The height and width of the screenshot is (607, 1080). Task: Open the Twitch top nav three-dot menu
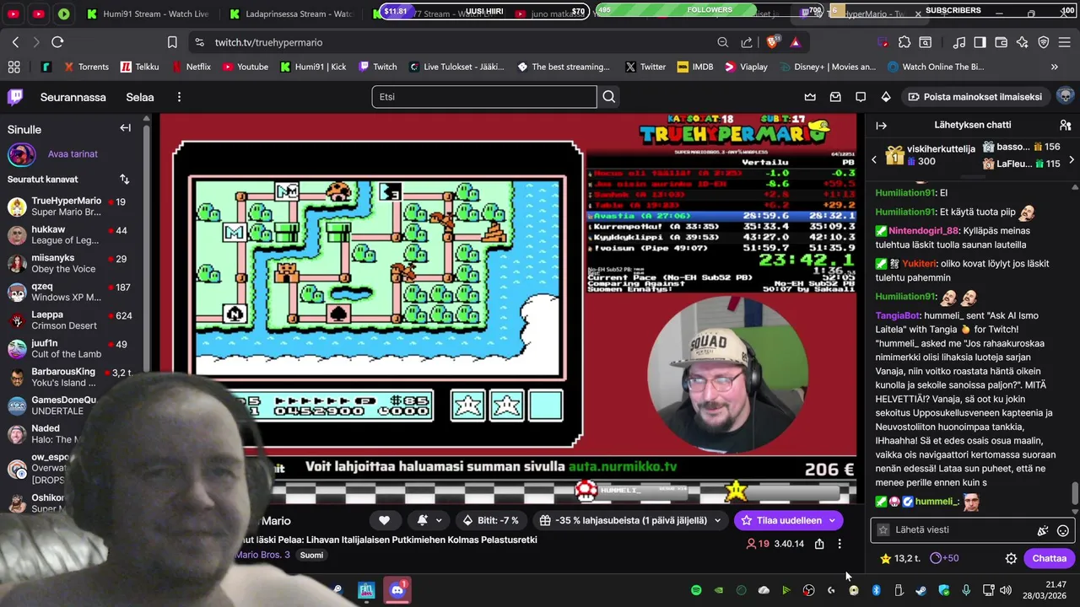[179, 97]
